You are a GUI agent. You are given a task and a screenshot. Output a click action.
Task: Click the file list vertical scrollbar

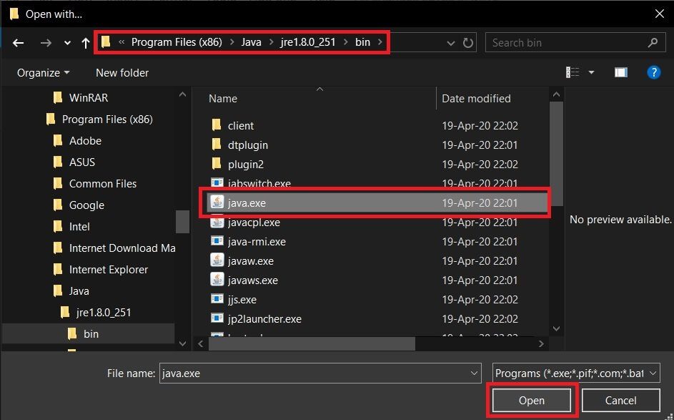pyautogui.click(x=556, y=154)
